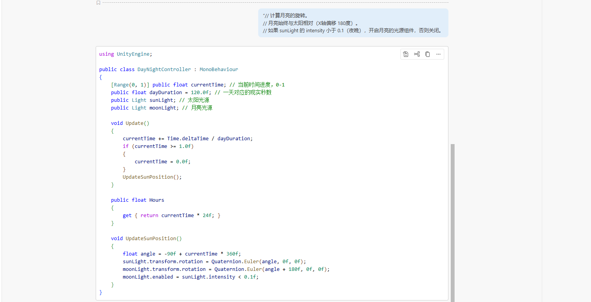Click the Update method name
591x302 pixels.
[x=134, y=123]
